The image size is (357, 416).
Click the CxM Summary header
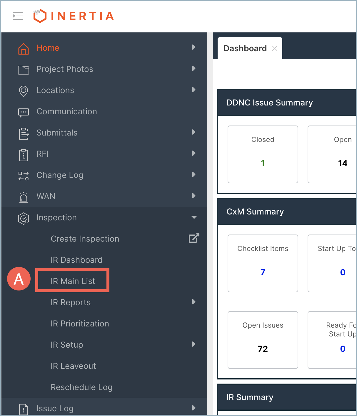(286, 212)
